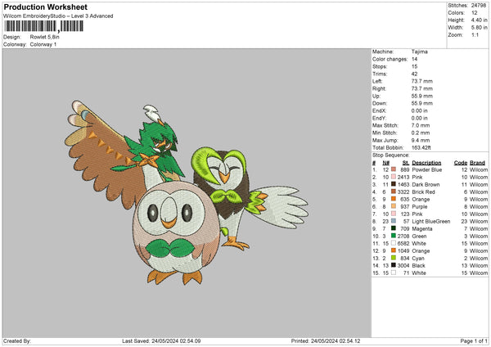Click the Stops value 15
This screenshot has width=491, height=347.
pos(414,66)
